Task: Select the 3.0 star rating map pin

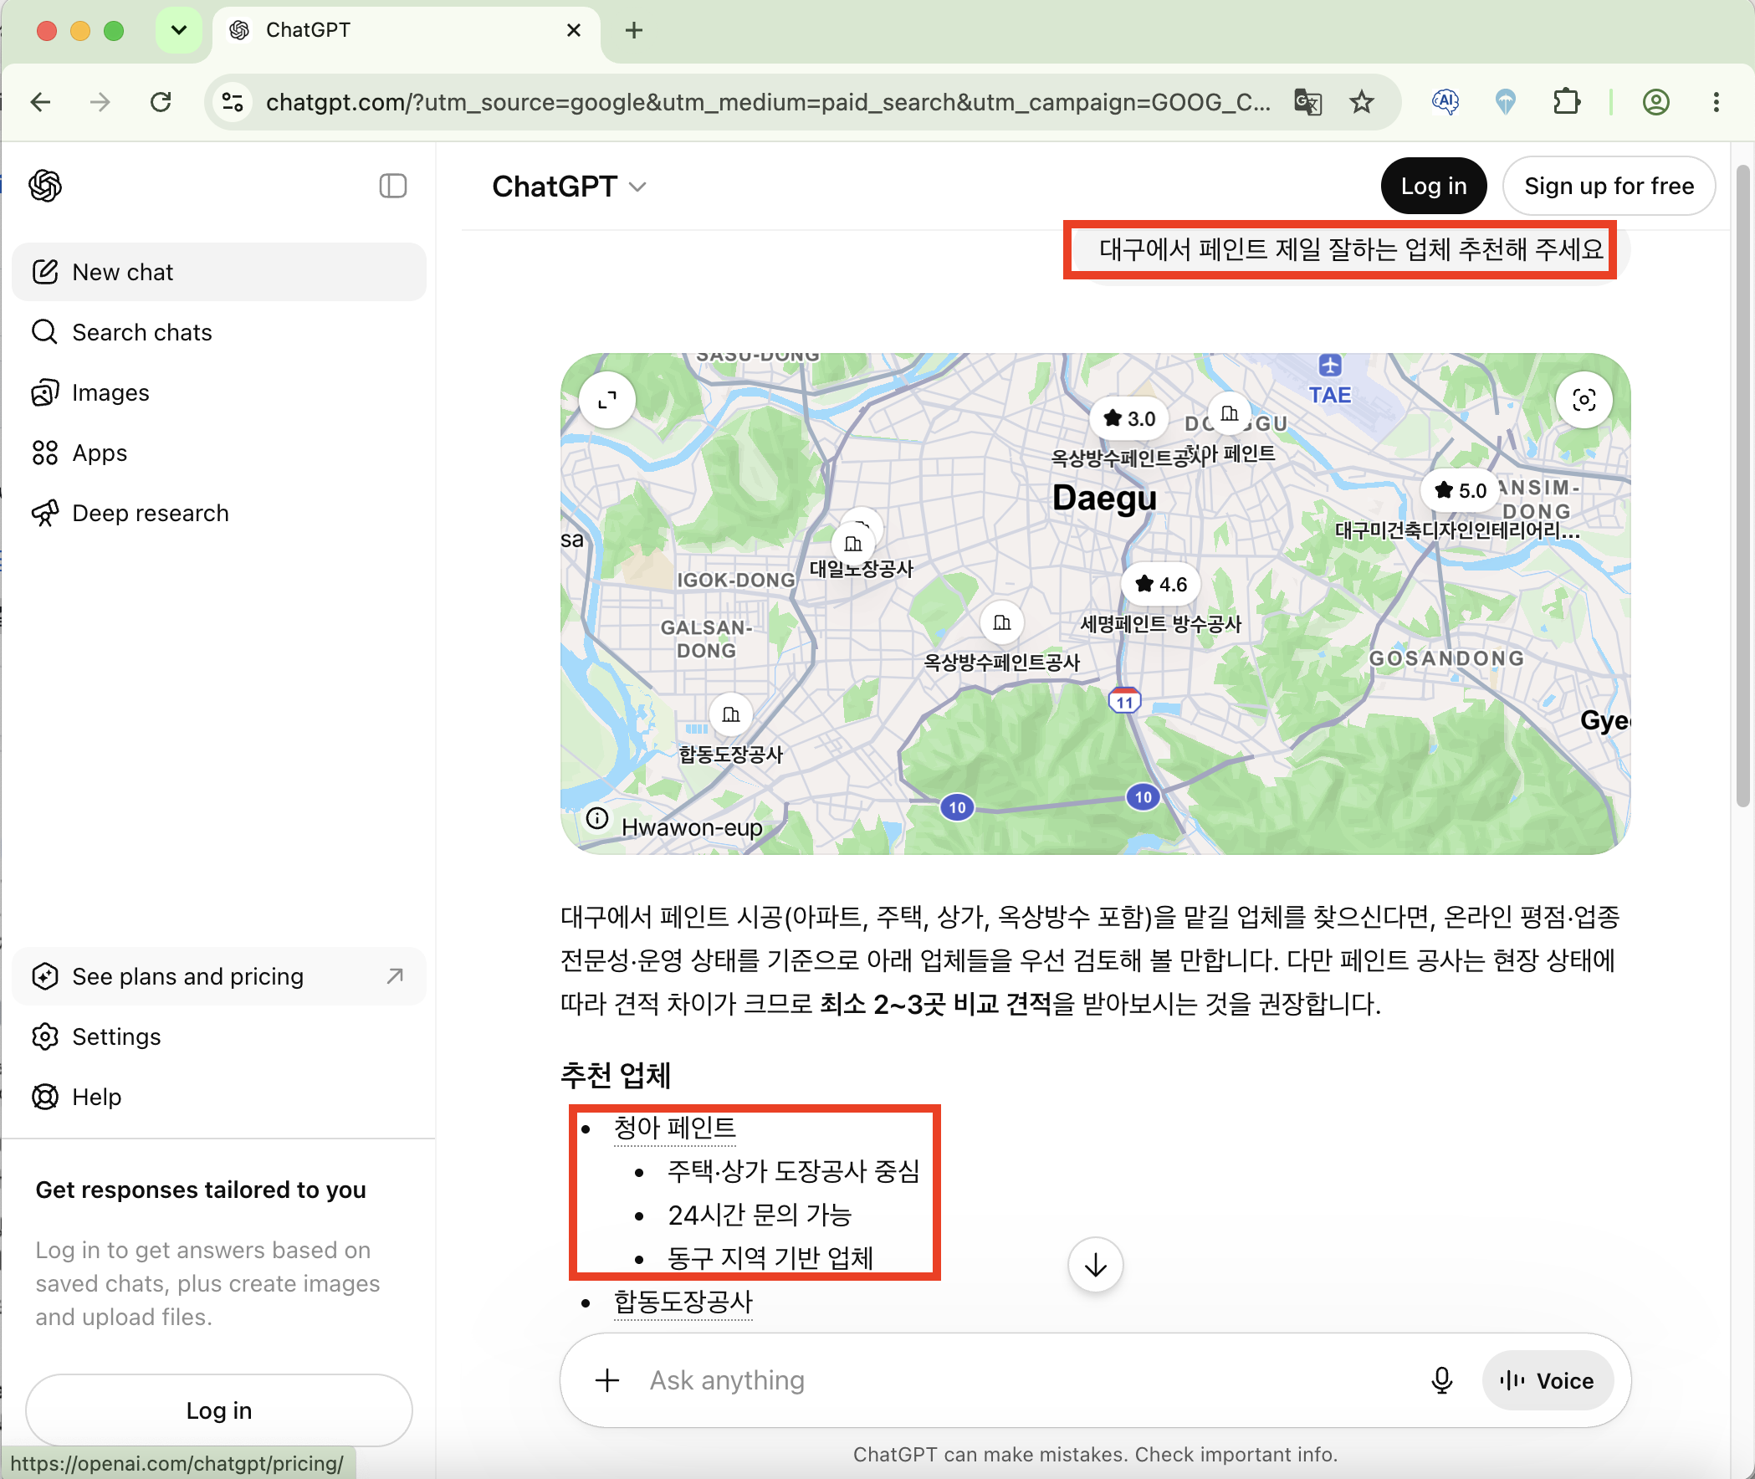Action: coord(1128,418)
